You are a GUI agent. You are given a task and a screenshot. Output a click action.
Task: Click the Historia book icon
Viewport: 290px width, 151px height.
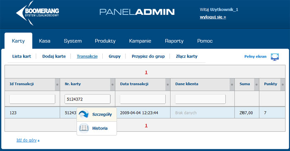84,128
